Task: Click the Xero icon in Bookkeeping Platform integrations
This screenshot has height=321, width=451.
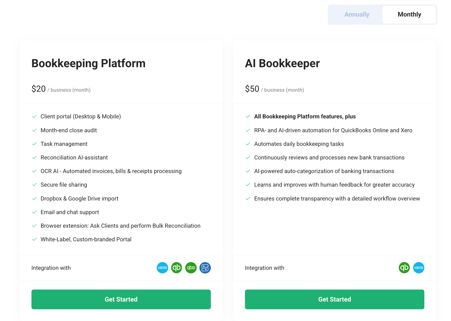Action: click(x=162, y=268)
